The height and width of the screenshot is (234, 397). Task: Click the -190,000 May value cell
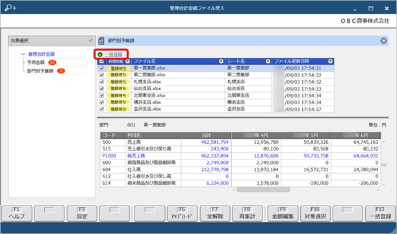(306, 183)
